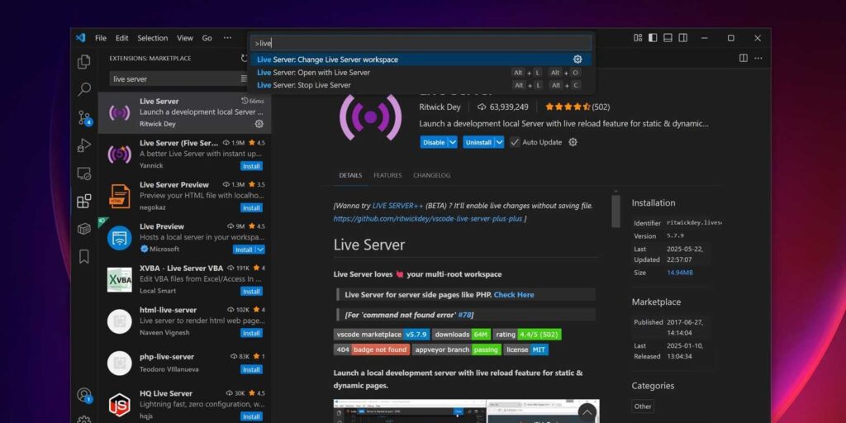Screen dimensions: 846x423
Task: Open the Selection menu
Action: (152, 38)
